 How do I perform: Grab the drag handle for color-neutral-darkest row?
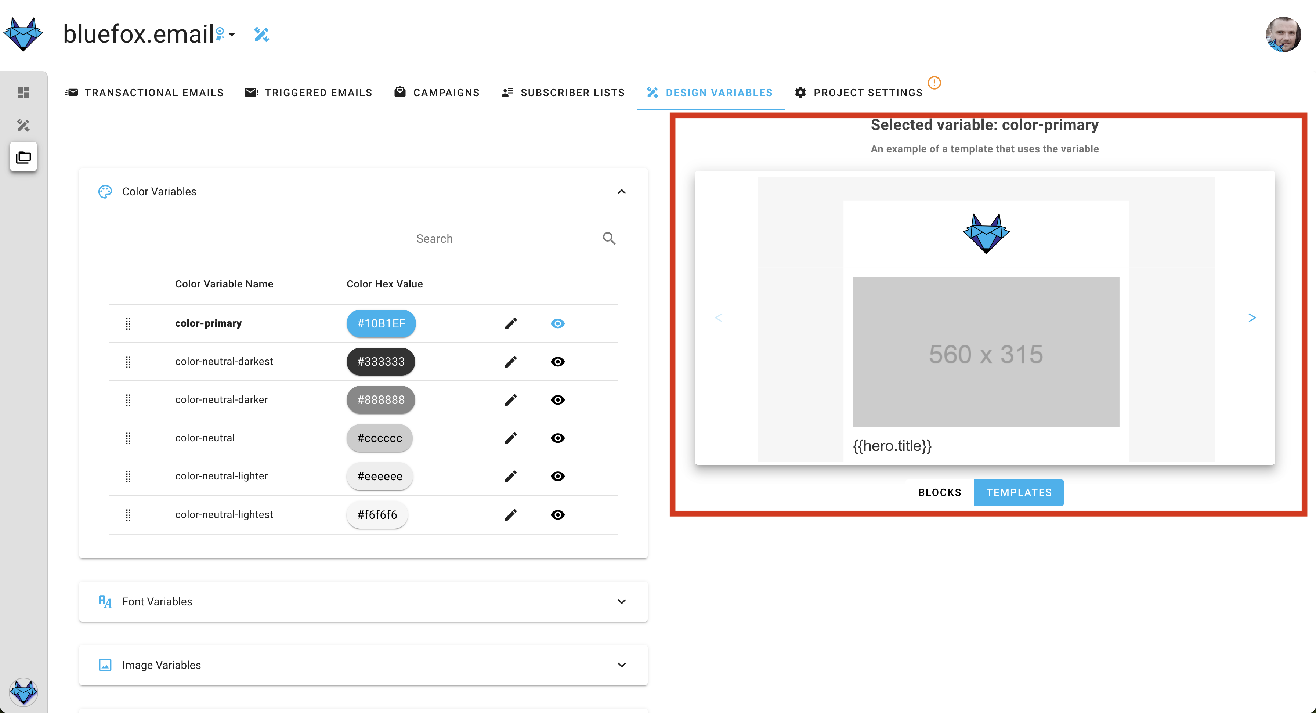128,362
